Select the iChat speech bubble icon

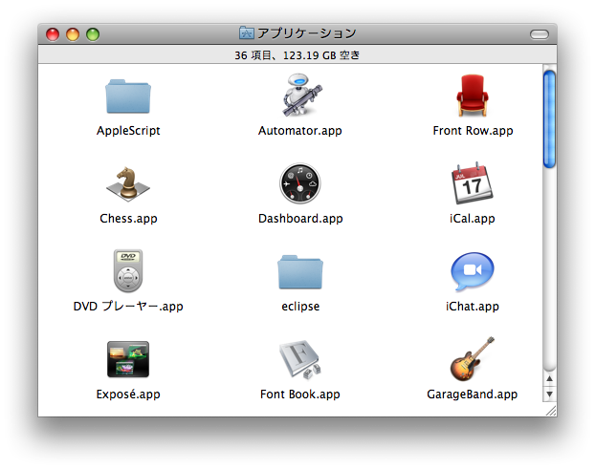[x=472, y=271]
